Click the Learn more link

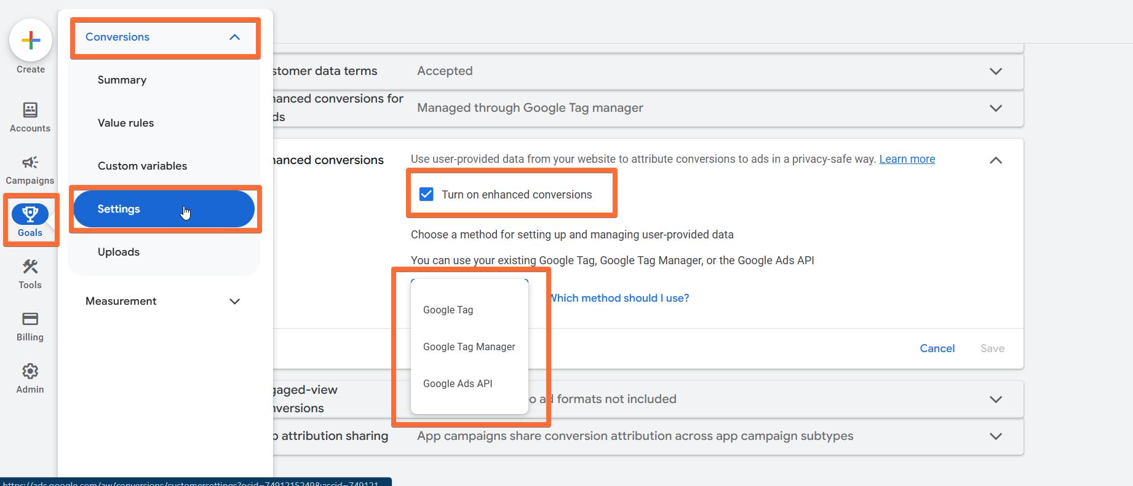pos(907,159)
